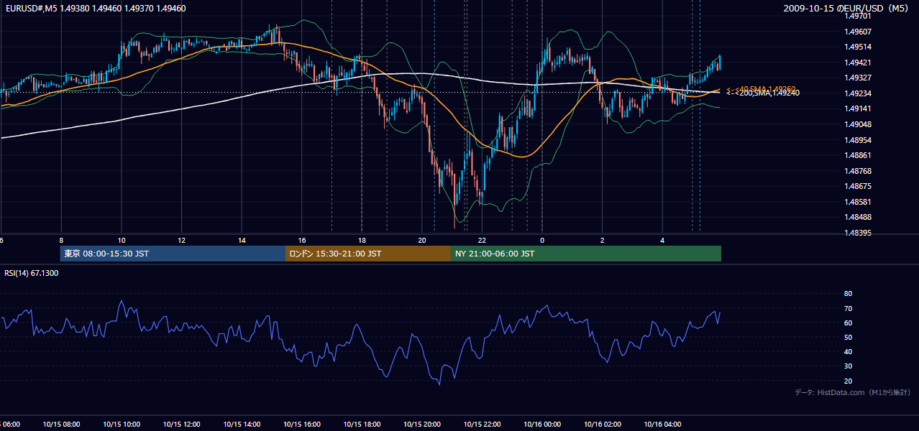Screen dimensions: 919x431
Task: Click the 1.48581 price axis label
Action: 857,202
